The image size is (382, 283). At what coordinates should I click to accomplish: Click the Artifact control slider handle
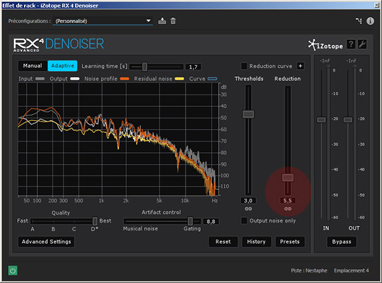[x=190, y=221]
